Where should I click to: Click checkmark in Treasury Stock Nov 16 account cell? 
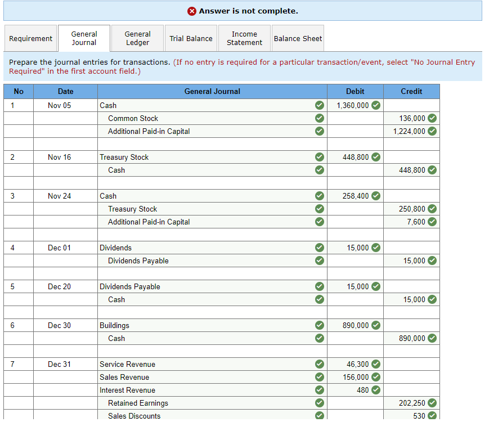(320, 157)
